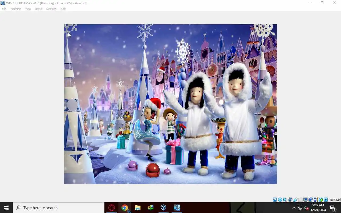
Task: Open Opera from the taskbar
Action: [112, 208]
